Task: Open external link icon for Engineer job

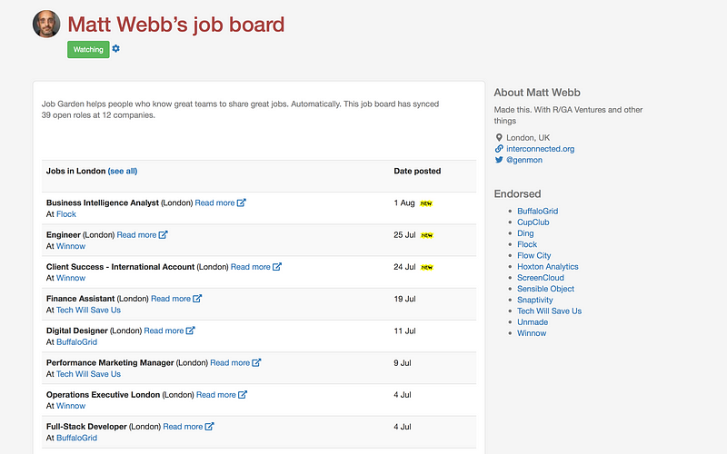Action: click(164, 235)
